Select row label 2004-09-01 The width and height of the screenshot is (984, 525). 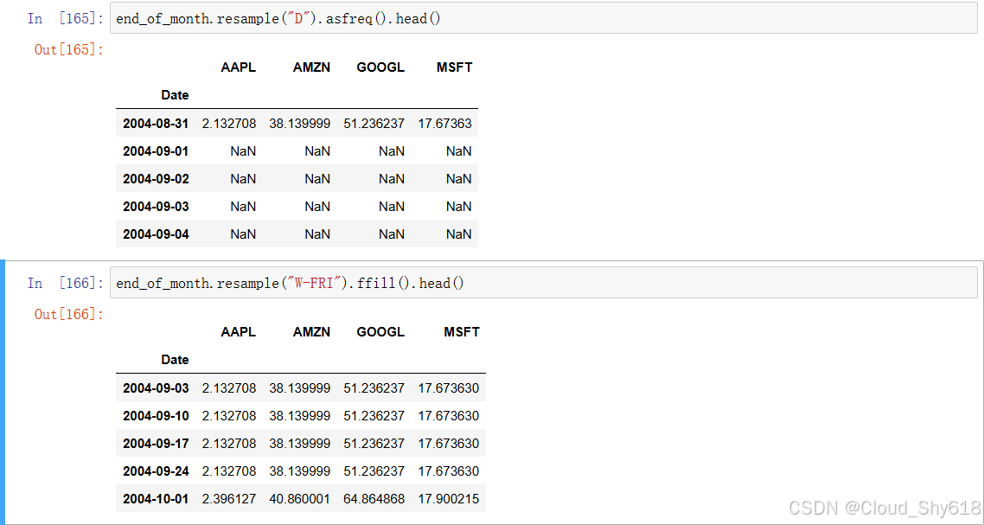156,151
